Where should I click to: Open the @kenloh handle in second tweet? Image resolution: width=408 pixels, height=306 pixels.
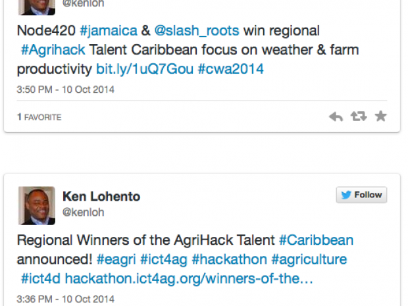click(83, 212)
